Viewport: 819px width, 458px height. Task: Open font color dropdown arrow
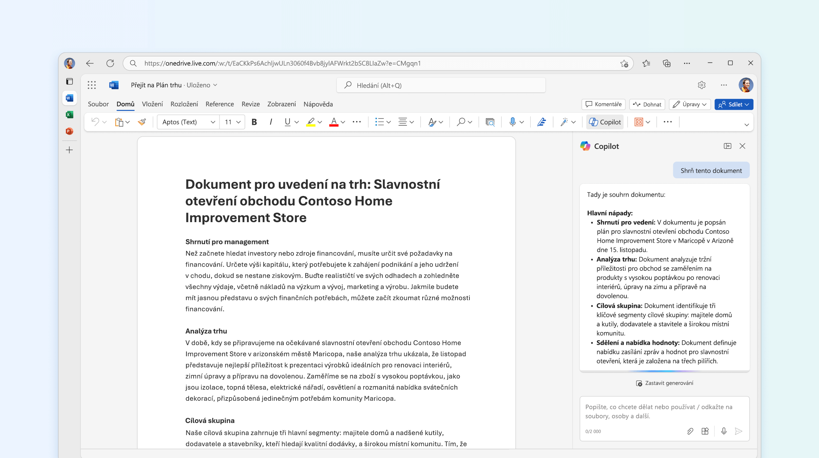tap(343, 122)
